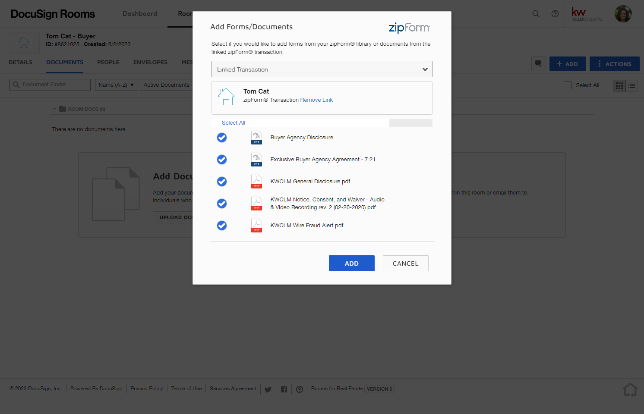Open the Active Documents filter dropdown
The height and width of the screenshot is (414, 644).
167,85
